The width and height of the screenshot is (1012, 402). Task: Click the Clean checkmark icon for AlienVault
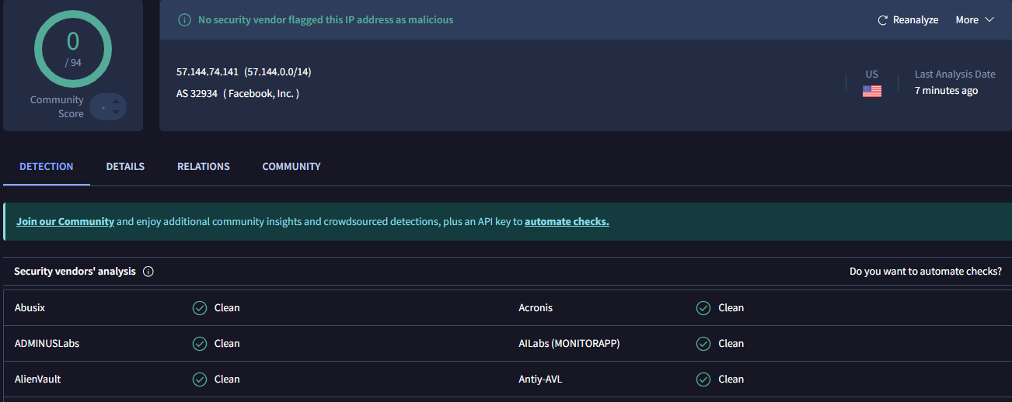tap(200, 379)
